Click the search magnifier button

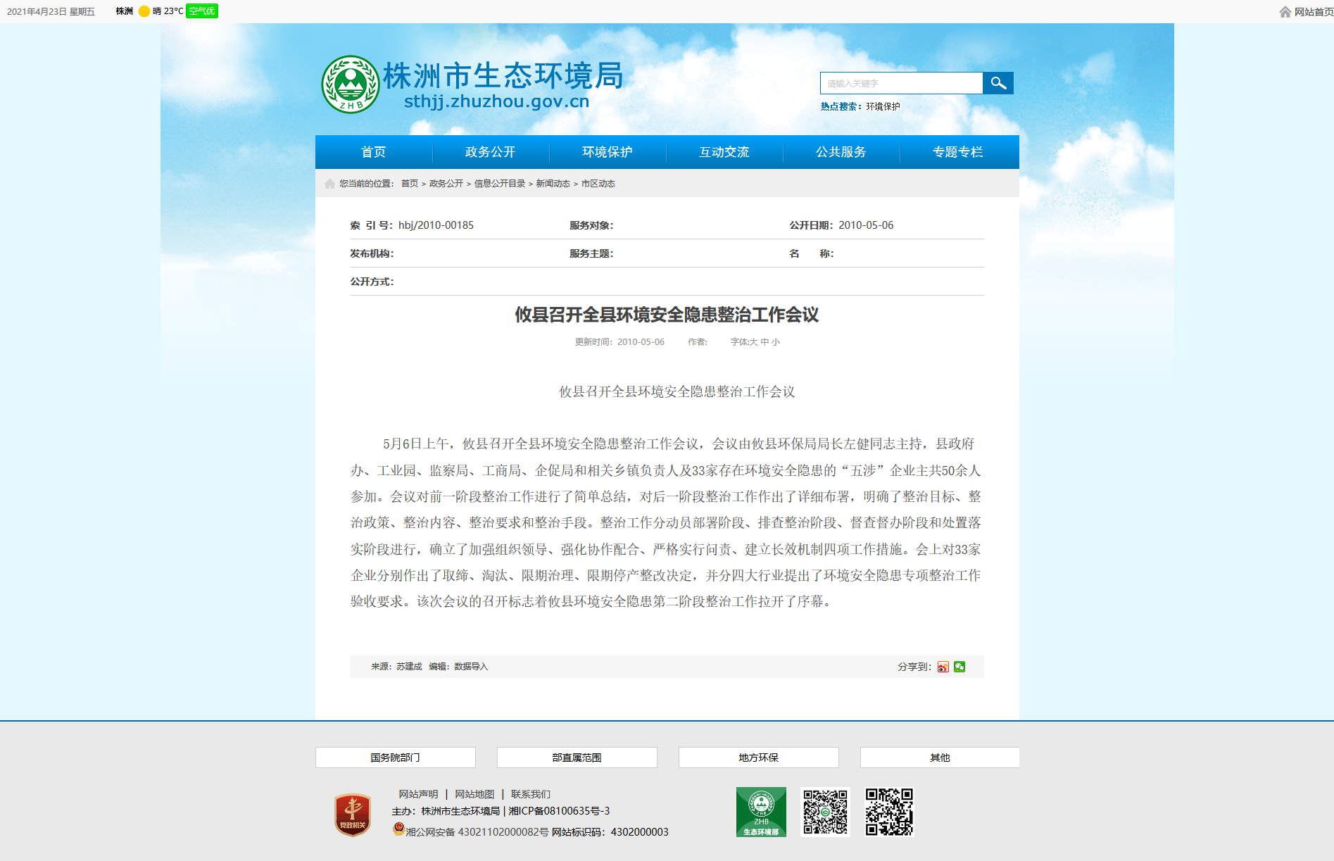(998, 83)
